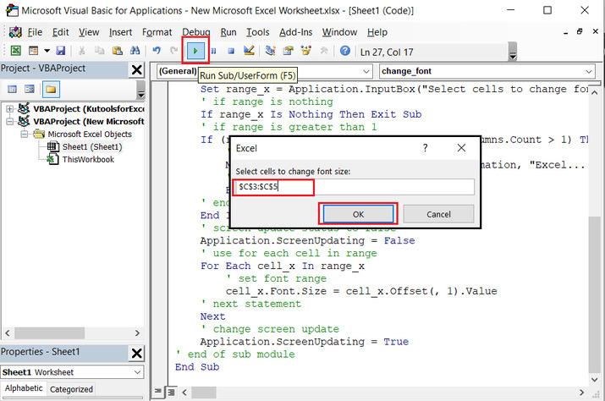Image resolution: width=605 pixels, height=401 pixels.
Task: Click Cancel in the Excel dialog
Action: pyautogui.click(x=438, y=214)
